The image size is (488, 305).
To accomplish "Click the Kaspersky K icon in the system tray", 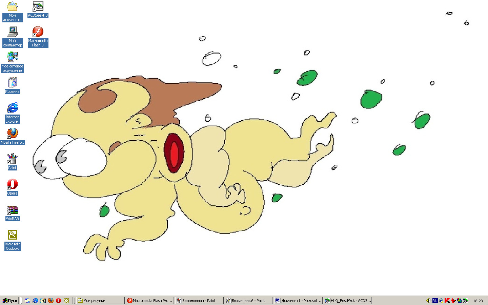I will 447,301.
